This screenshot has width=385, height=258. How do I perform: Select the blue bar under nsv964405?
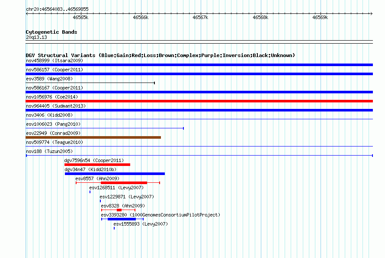(x=199, y=110)
